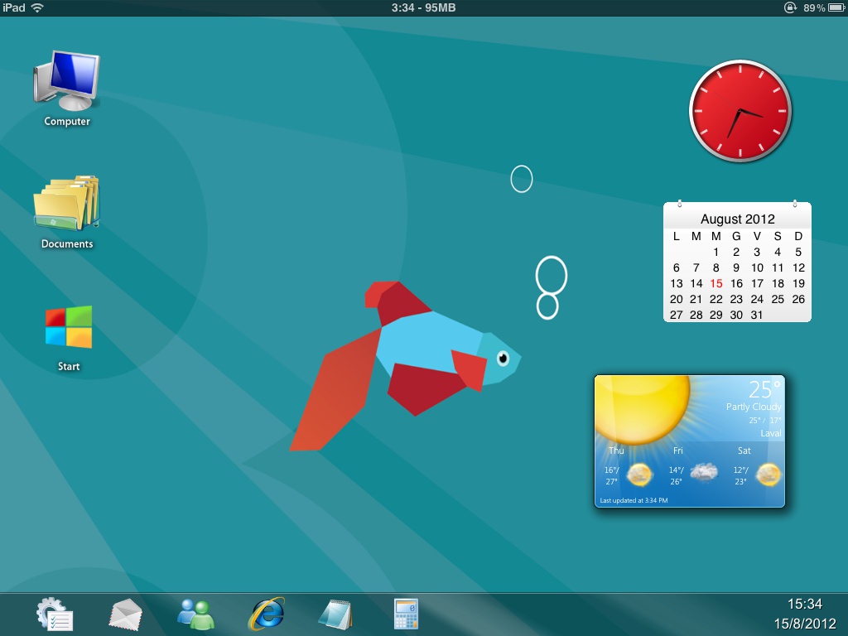
Task: Launch Internet Explorer from the taskbar
Action: (x=266, y=614)
